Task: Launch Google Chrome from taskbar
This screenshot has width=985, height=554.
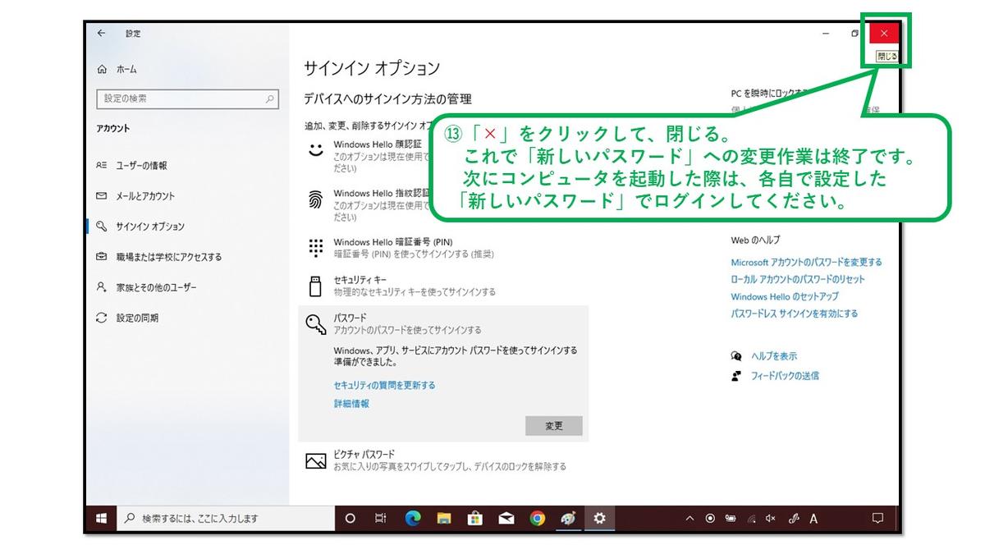Action: point(537,518)
